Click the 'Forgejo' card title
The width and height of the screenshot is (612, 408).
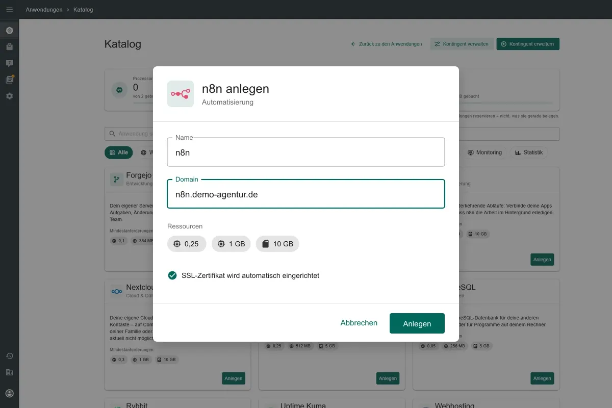click(x=139, y=175)
